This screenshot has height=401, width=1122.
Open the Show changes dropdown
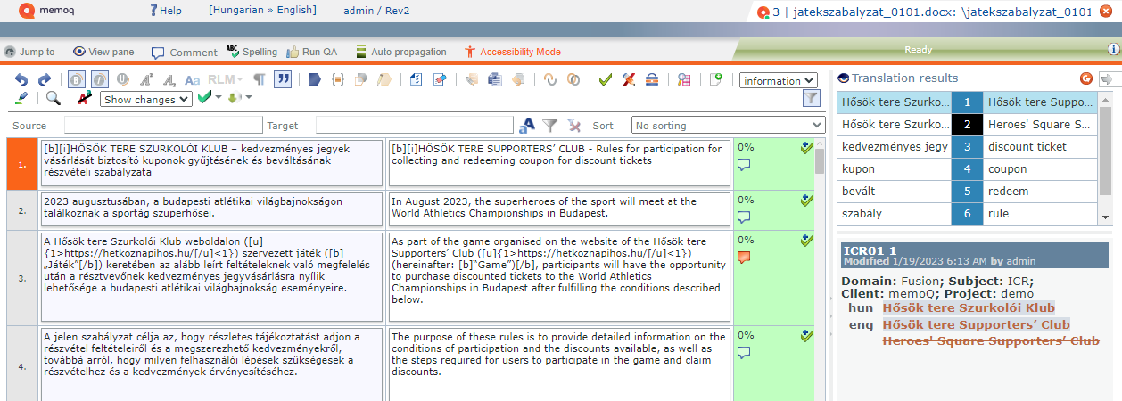145,99
